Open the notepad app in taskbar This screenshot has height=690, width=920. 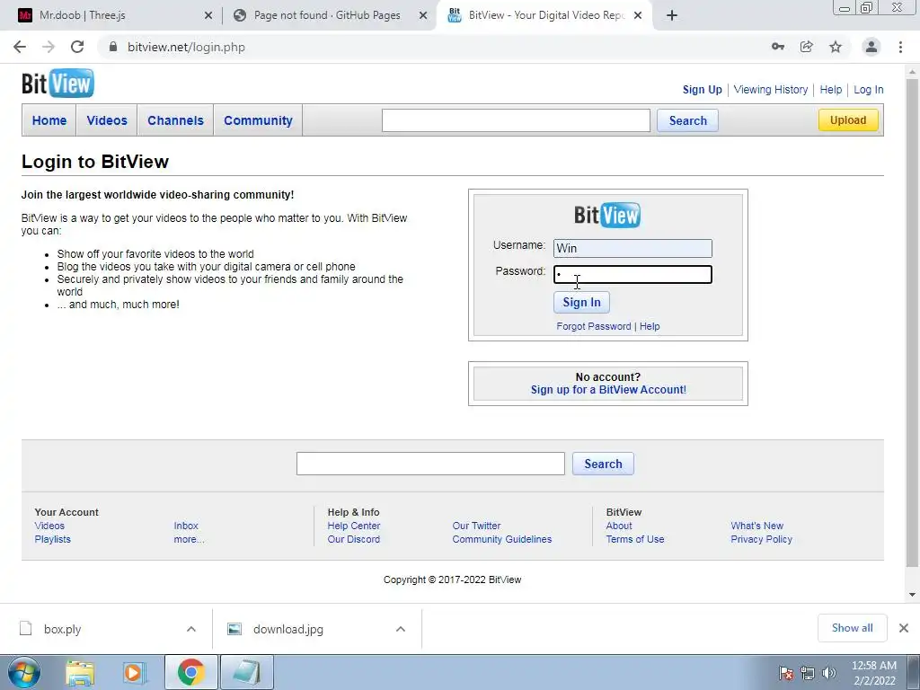(x=246, y=672)
